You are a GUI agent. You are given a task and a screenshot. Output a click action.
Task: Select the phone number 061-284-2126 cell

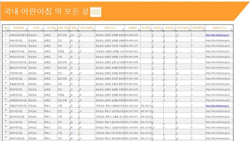point(133,105)
